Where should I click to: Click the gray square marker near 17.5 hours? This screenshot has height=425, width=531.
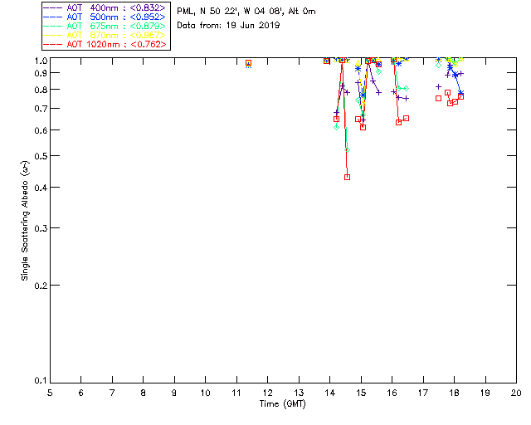[x=439, y=98]
